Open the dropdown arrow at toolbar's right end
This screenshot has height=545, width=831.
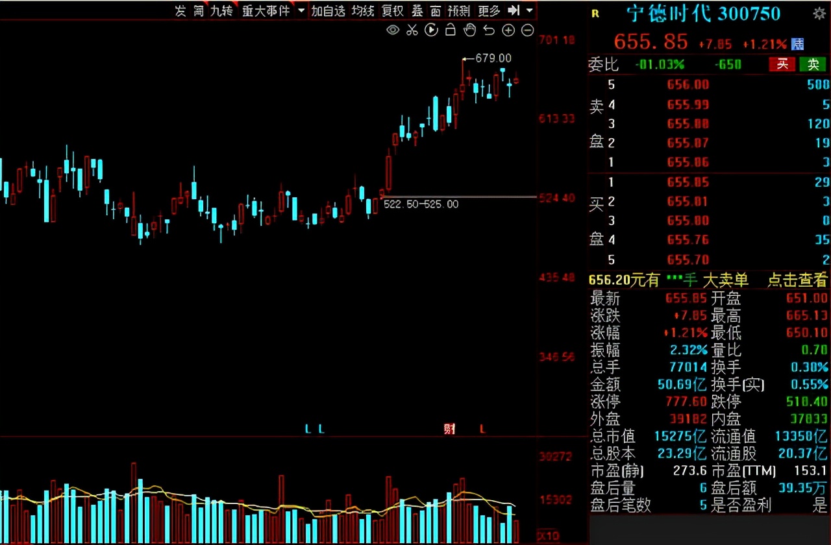(x=530, y=11)
